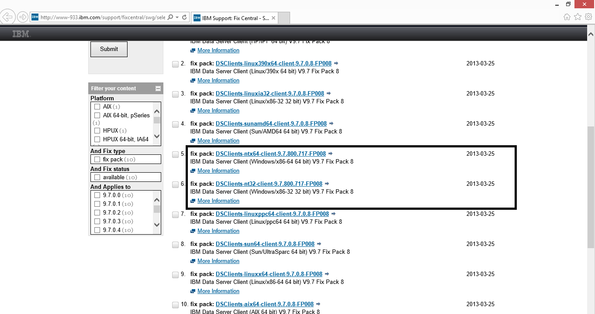Click arrow icon after nt32 client link
This screenshot has width=595, height=314.
click(327, 184)
